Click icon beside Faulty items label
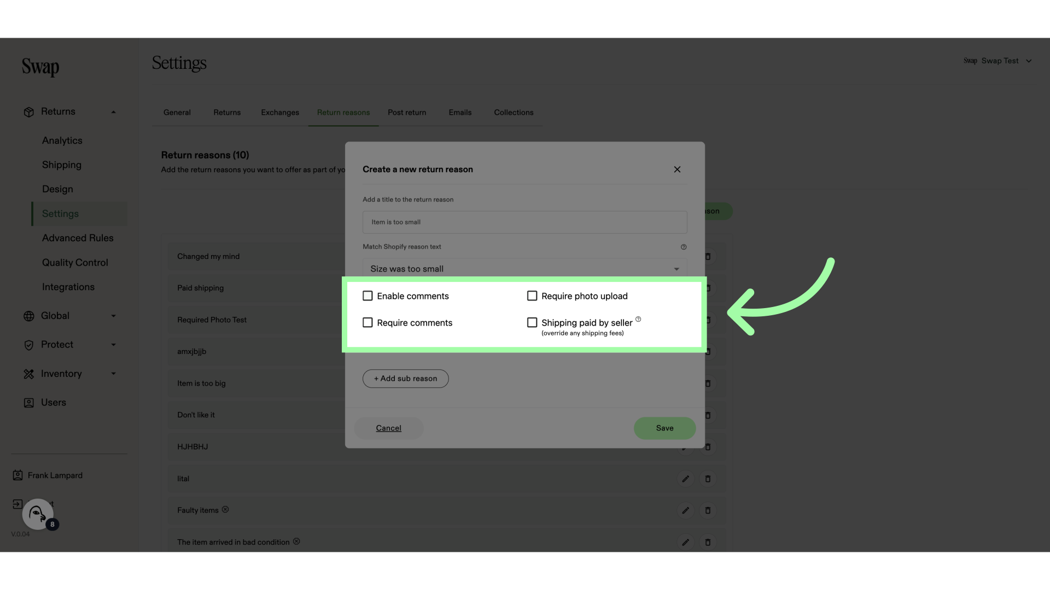 (225, 509)
